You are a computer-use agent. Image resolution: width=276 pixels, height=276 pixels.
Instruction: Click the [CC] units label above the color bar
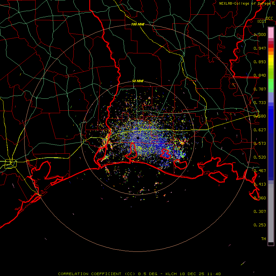pos(262,21)
